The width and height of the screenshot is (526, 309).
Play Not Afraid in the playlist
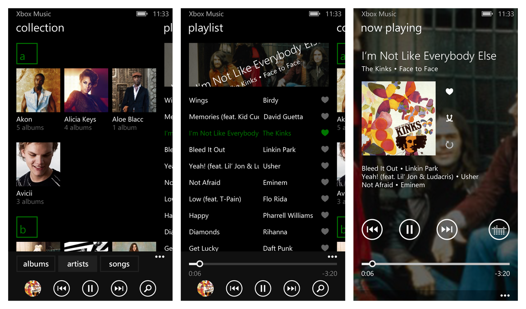click(x=205, y=183)
